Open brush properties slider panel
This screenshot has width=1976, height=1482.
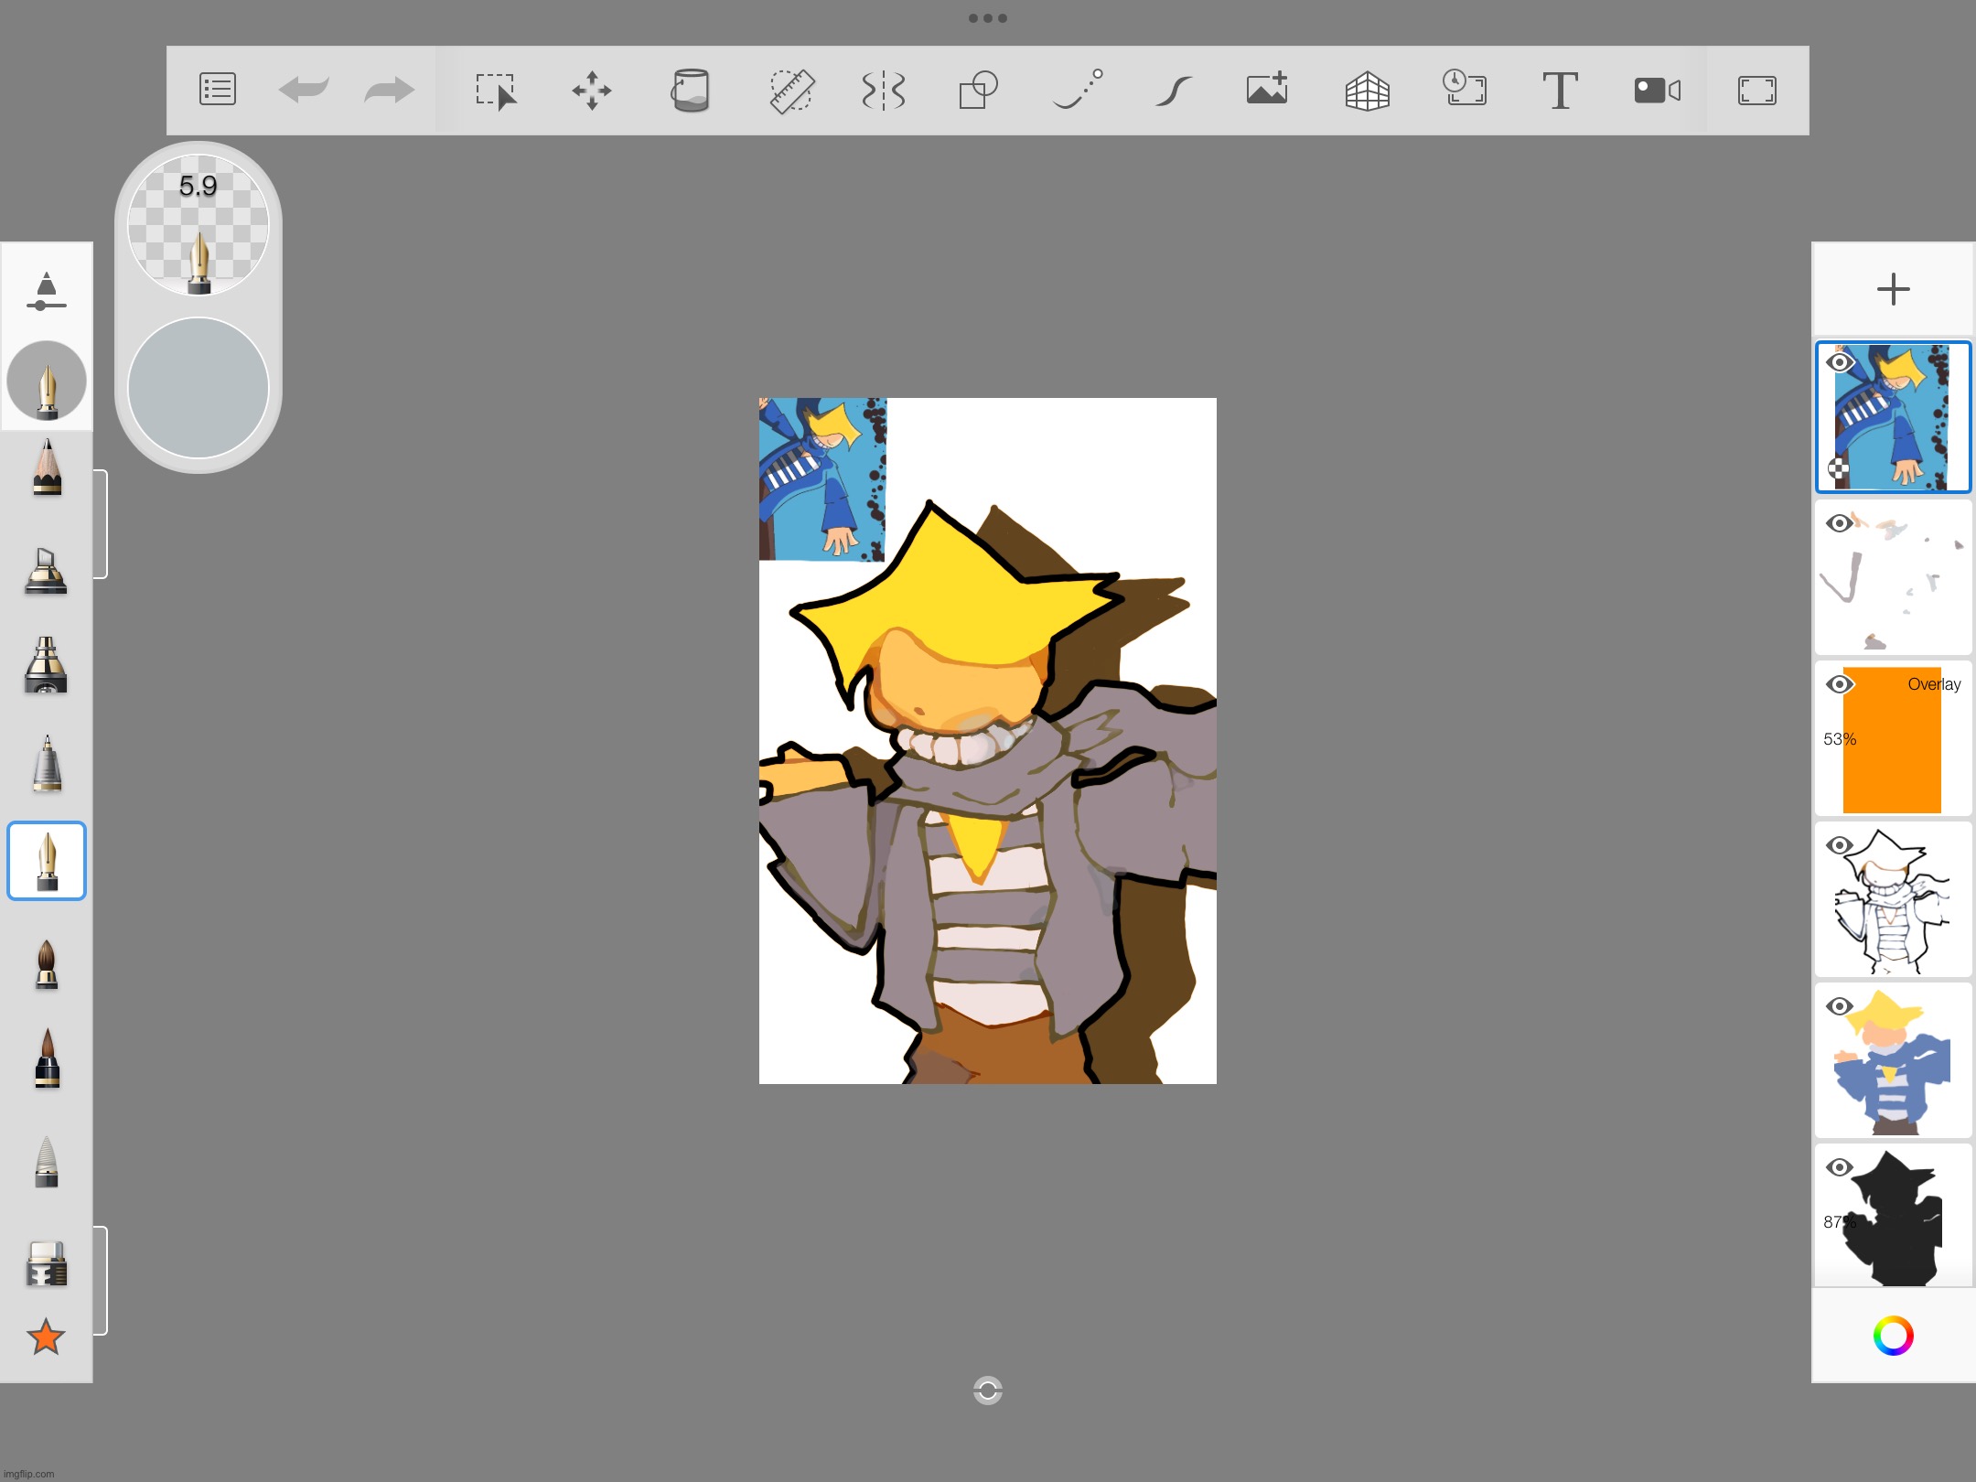click(x=47, y=292)
